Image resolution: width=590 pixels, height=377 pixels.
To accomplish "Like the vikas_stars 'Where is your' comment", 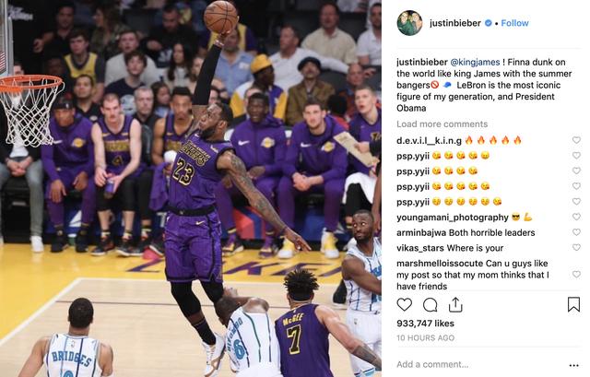I will pos(576,247).
